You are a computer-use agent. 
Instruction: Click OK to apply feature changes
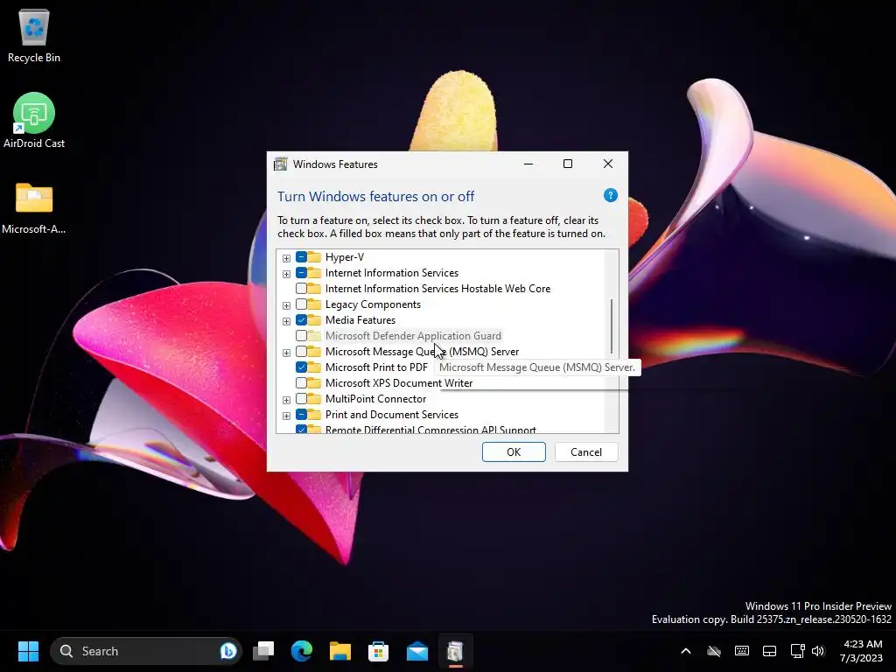pyautogui.click(x=514, y=452)
